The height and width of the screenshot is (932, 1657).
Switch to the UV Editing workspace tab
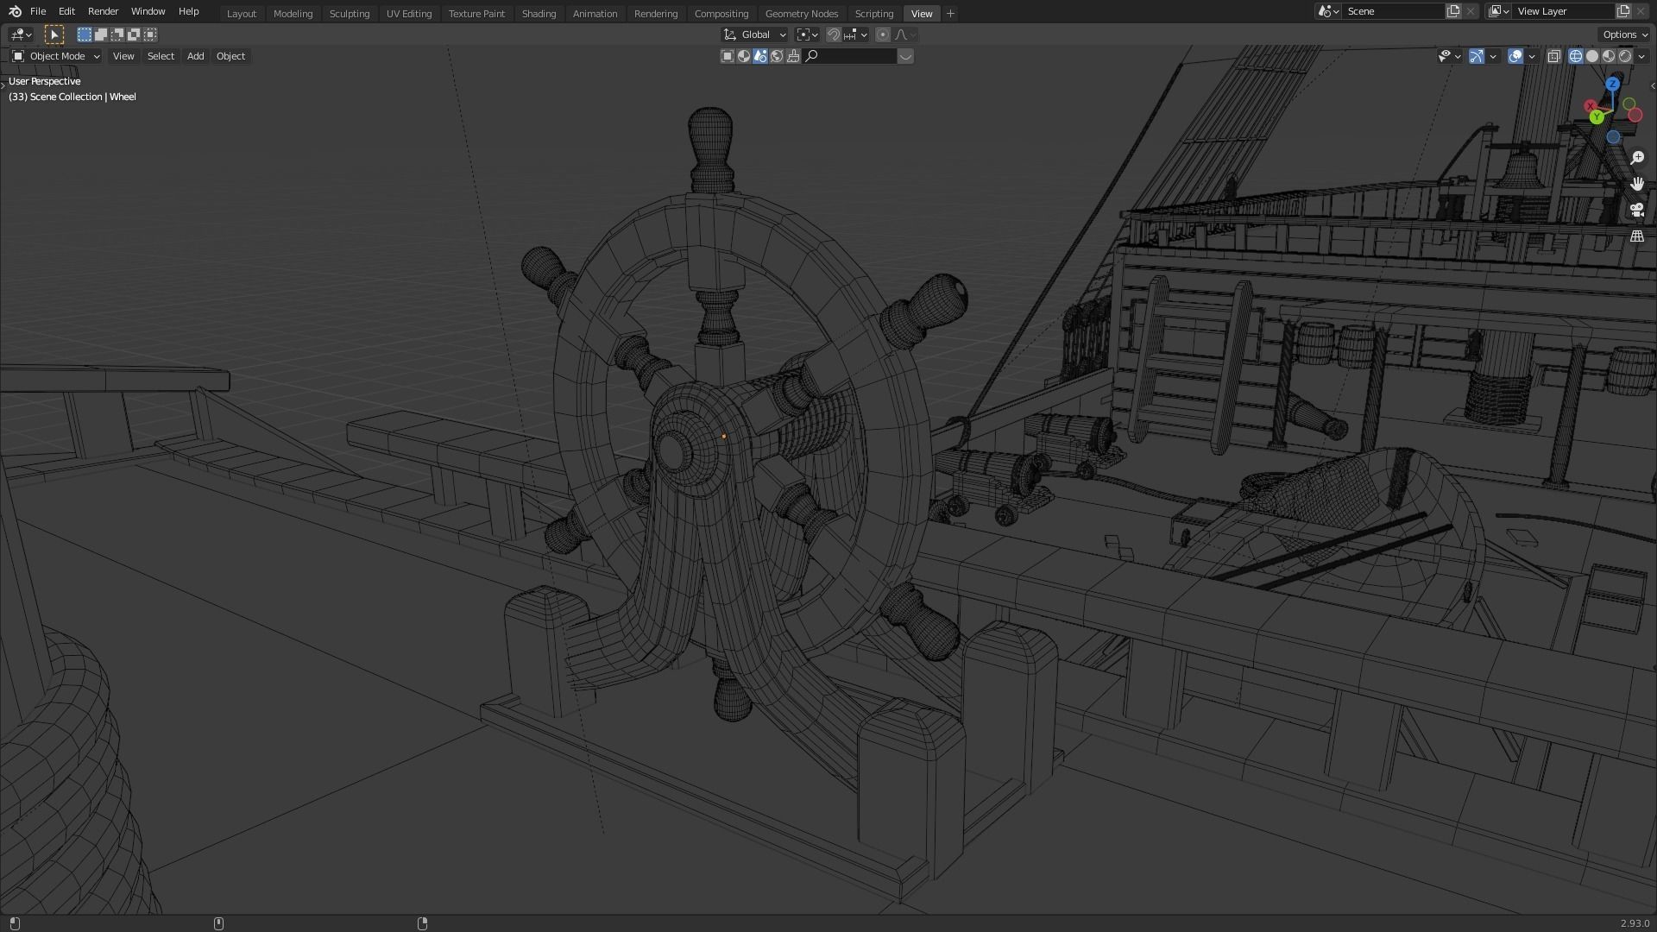click(x=409, y=13)
